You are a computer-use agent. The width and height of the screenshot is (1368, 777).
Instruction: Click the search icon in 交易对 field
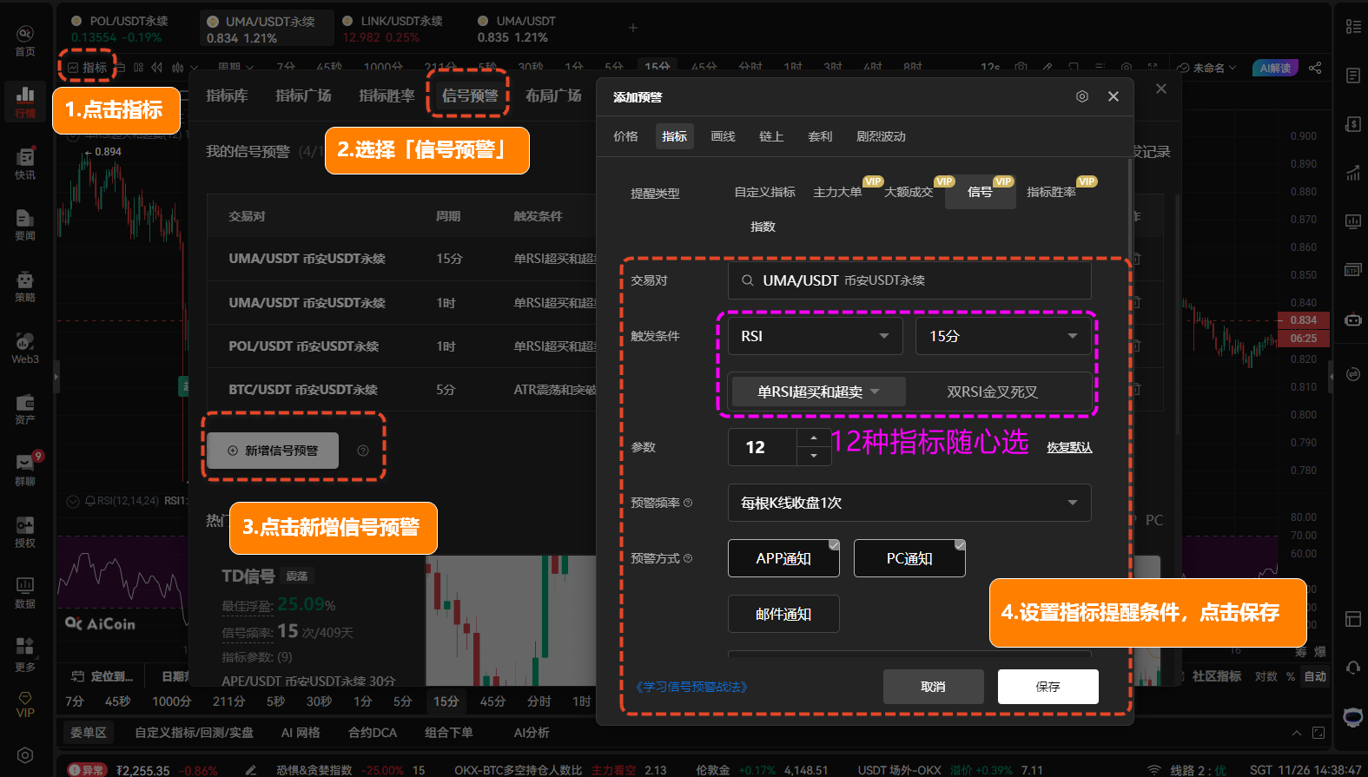pyautogui.click(x=747, y=280)
